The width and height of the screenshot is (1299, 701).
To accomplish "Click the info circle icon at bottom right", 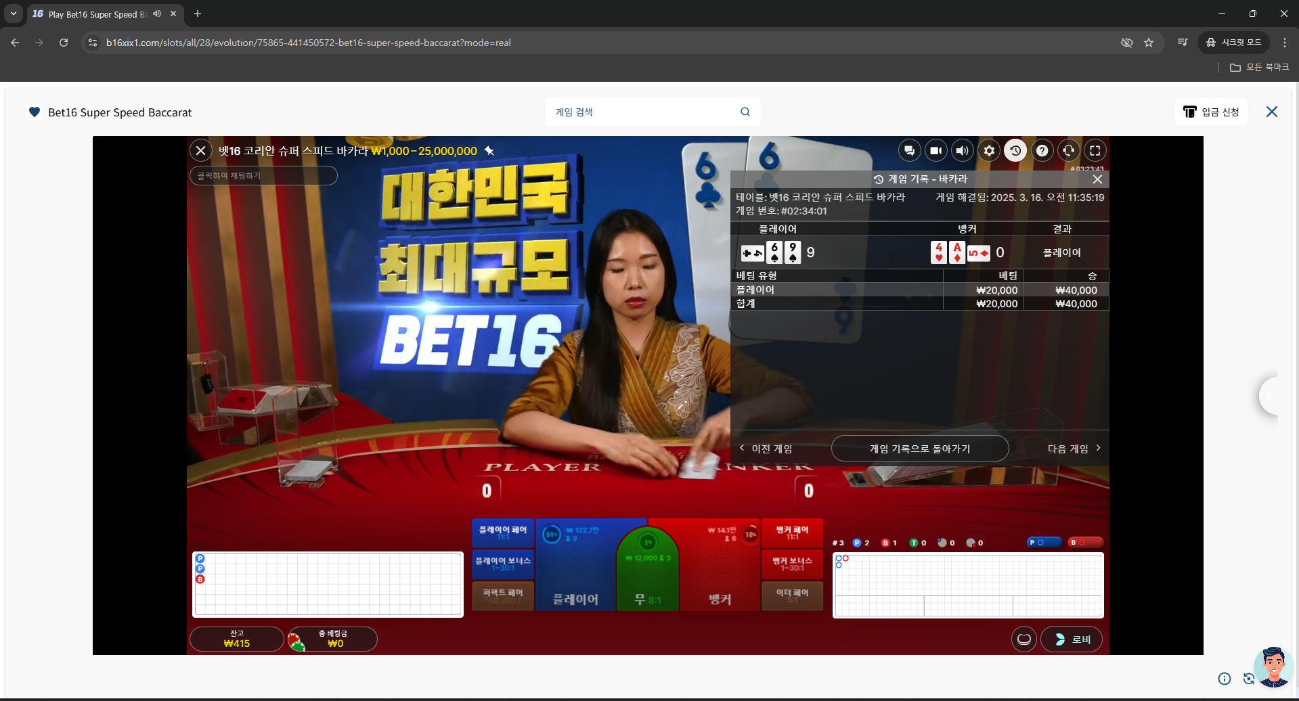I will tap(1225, 679).
